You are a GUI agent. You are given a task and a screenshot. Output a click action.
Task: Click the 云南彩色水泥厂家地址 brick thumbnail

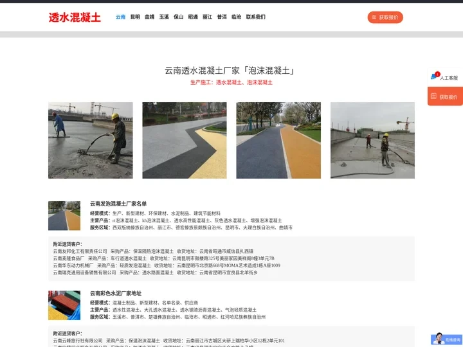(x=64, y=305)
